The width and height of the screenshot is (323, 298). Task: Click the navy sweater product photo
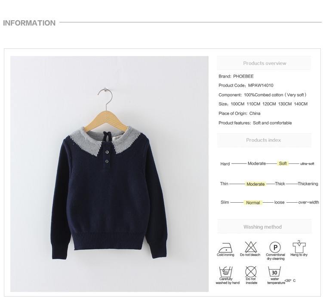click(109, 174)
